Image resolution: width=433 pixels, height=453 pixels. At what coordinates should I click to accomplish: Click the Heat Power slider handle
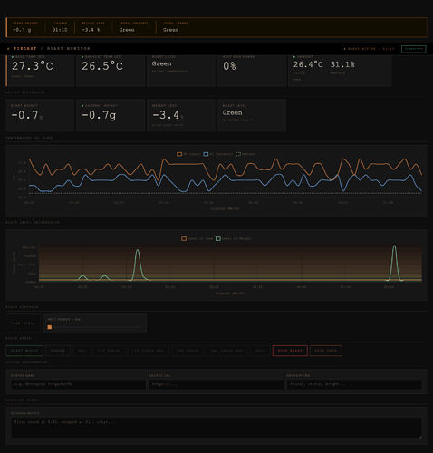click(50, 327)
